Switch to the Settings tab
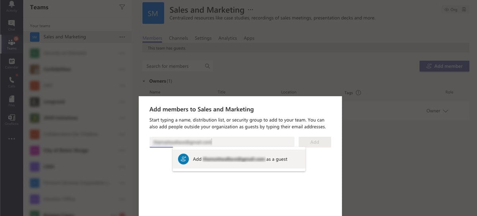 point(203,38)
